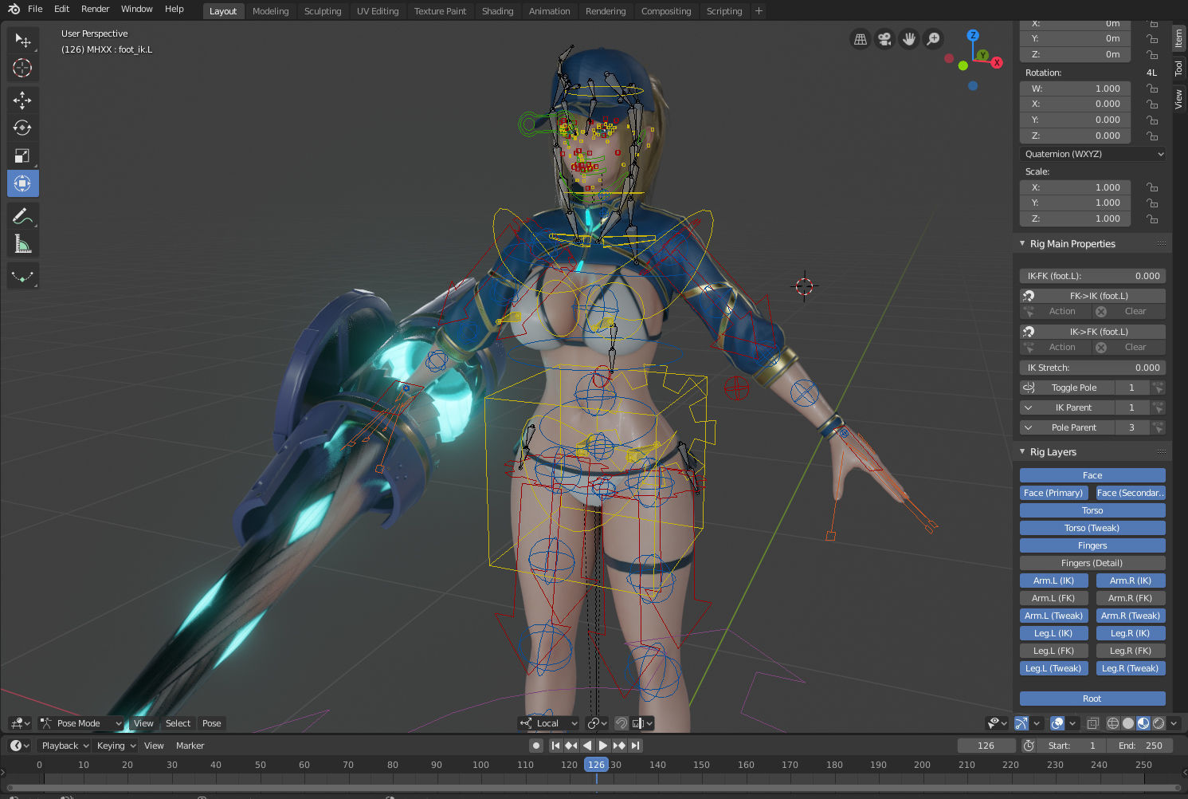Click the zoom view magnifier icon
This screenshot has height=799, width=1188.
933,39
